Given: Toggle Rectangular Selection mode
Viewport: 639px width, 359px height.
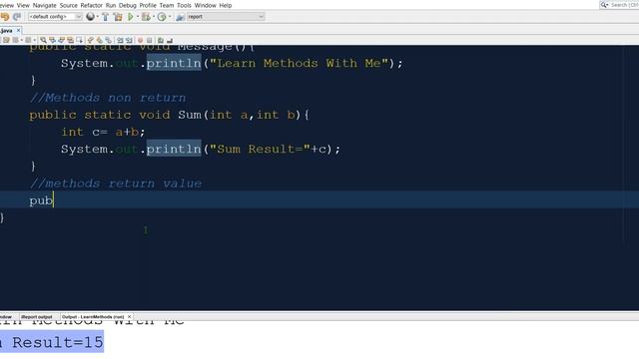Looking at the screenshot, I should tap(80, 40).
